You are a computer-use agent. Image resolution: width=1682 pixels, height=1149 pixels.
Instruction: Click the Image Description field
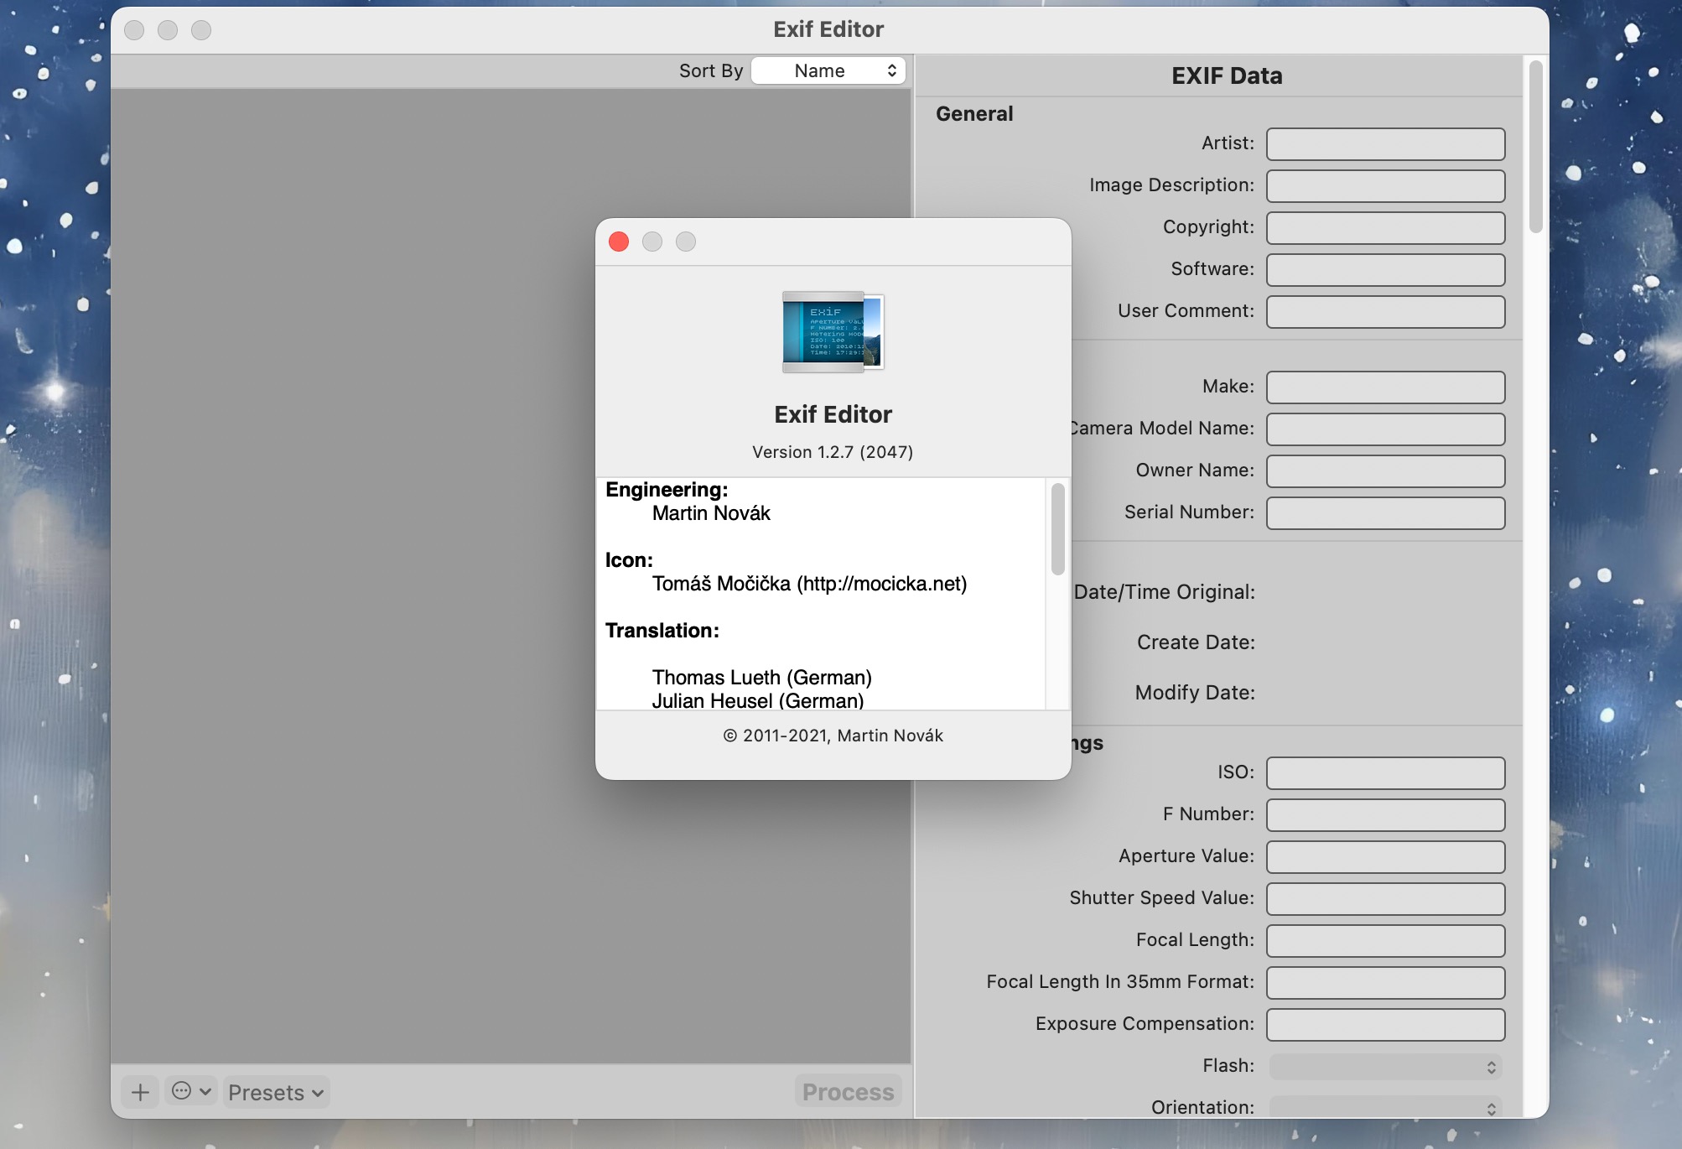pyautogui.click(x=1385, y=185)
